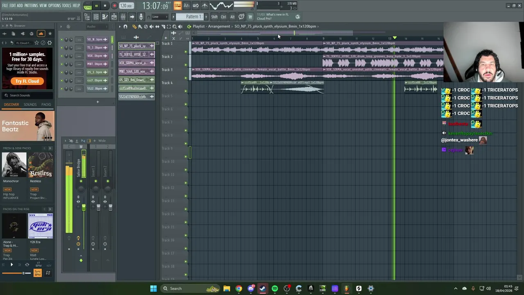Image resolution: width=524 pixels, height=295 pixels.
Task: Toggle the Ctrl modifier button
Action: tap(224, 17)
